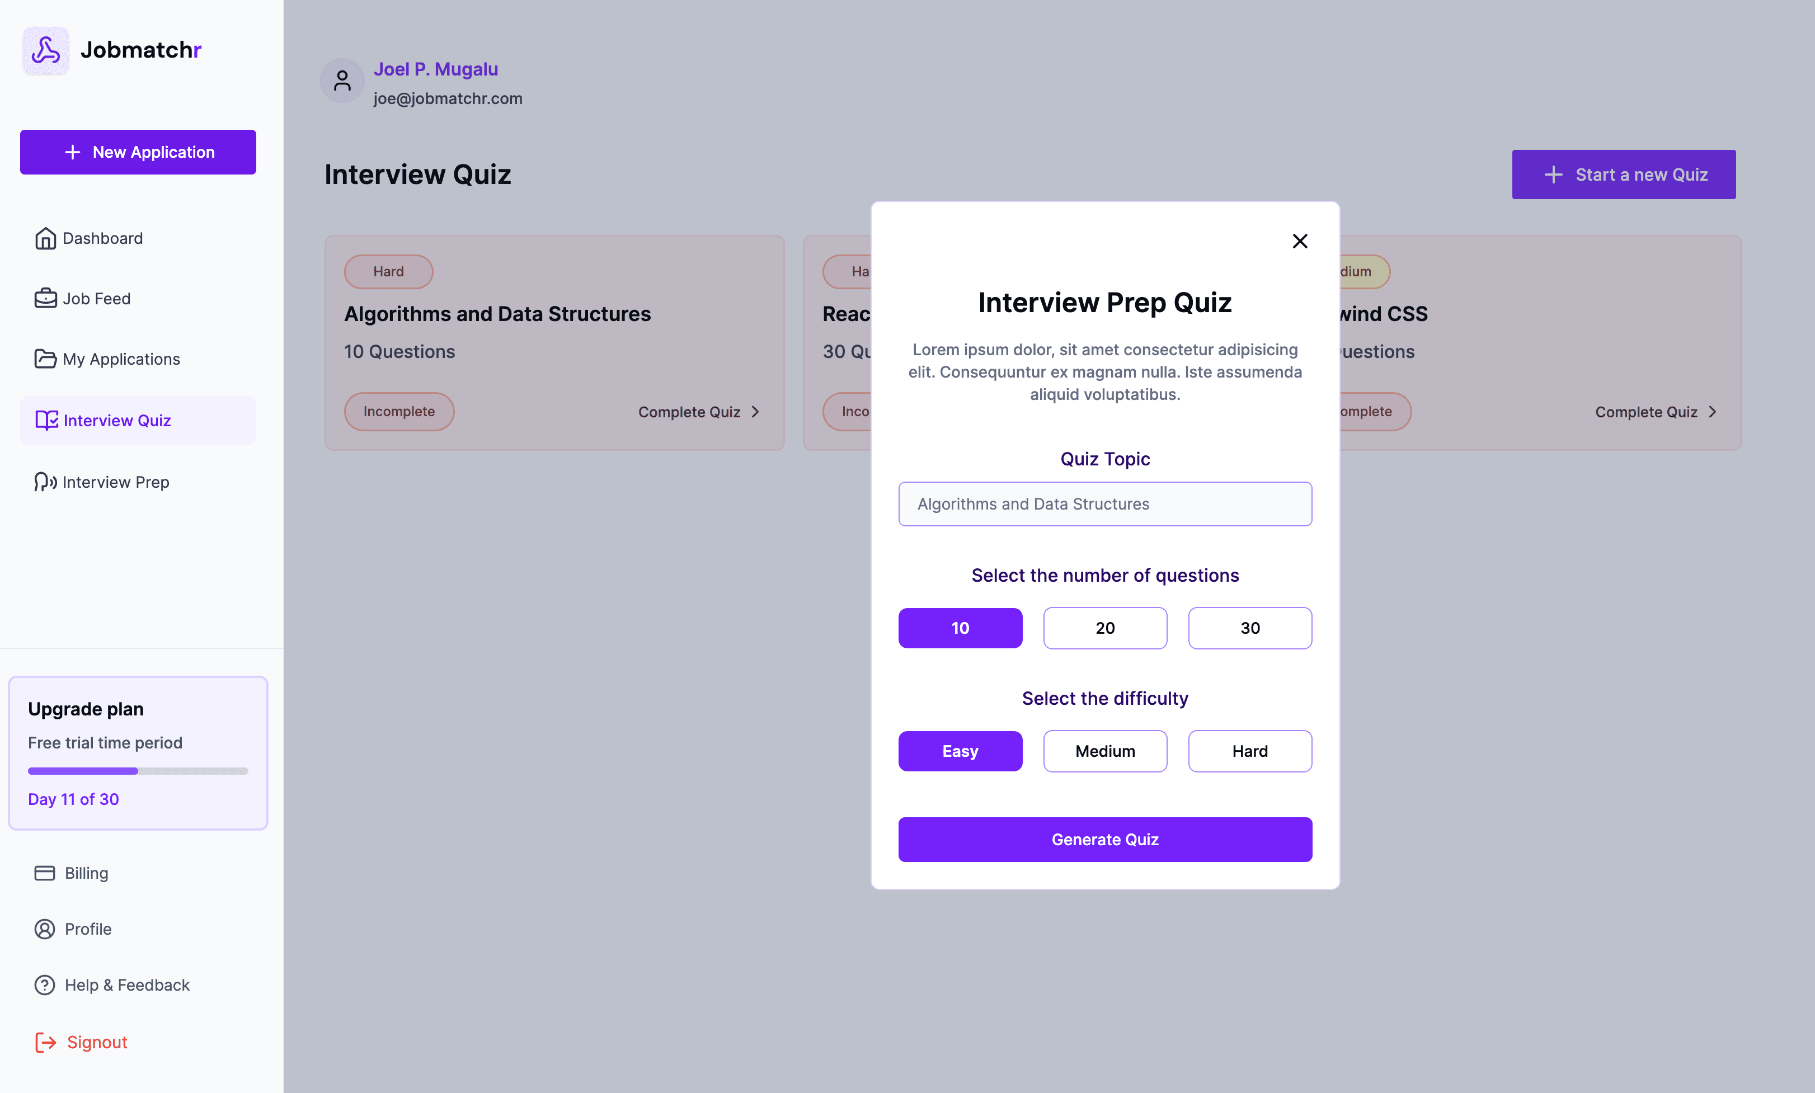
Task: Click the Jobmatchr logo icon
Action: click(x=46, y=50)
